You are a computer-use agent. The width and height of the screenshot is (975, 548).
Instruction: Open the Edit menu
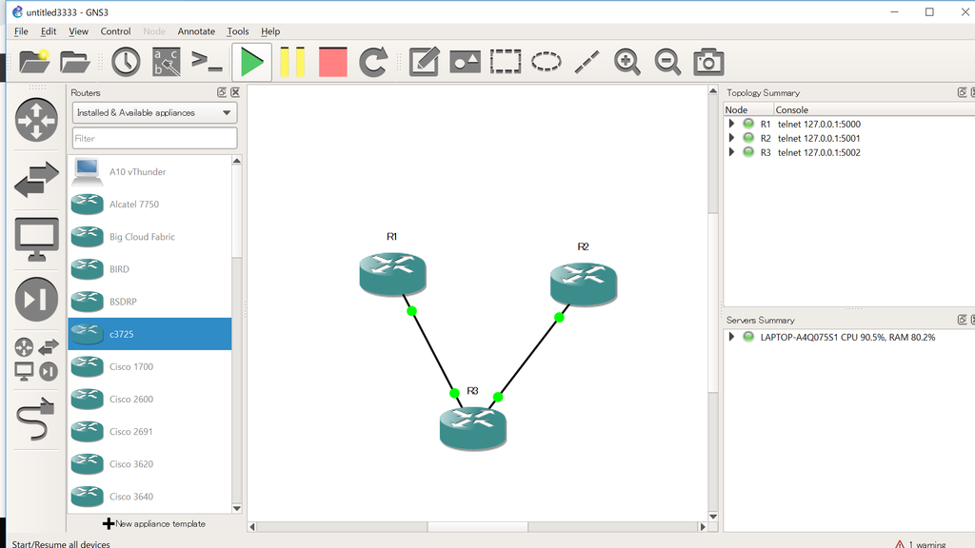coord(49,31)
